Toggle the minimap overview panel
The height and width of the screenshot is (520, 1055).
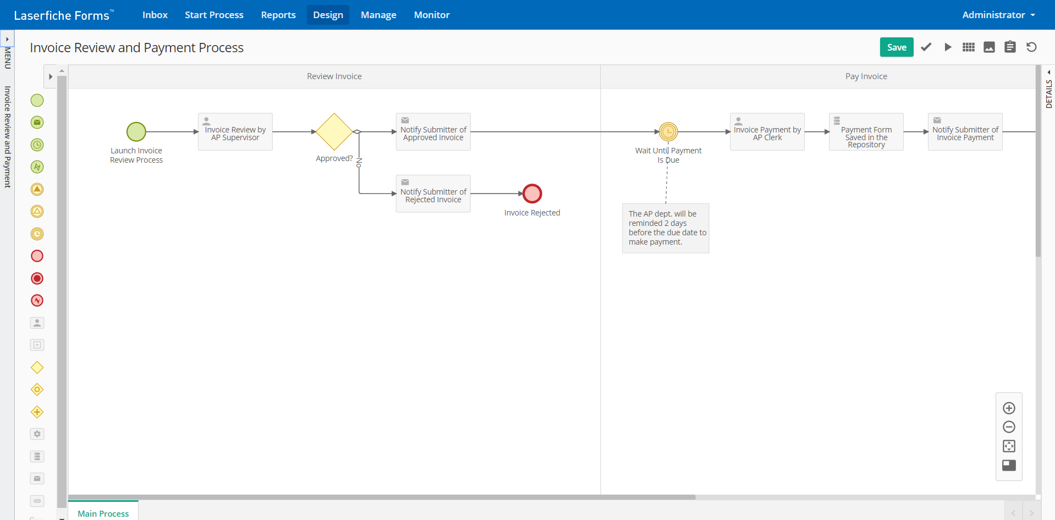(1009, 466)
